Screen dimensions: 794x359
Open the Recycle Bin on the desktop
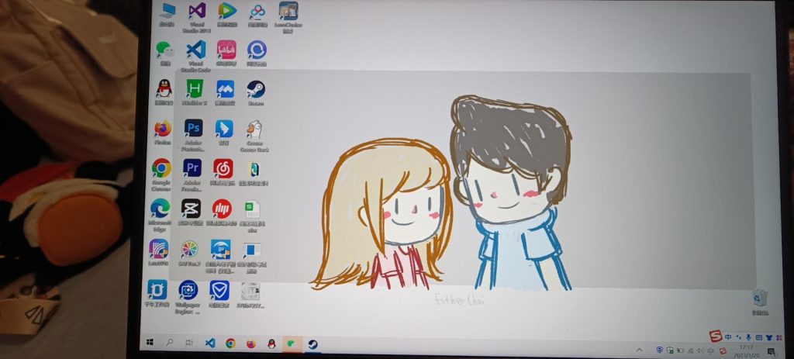[759, 299]
